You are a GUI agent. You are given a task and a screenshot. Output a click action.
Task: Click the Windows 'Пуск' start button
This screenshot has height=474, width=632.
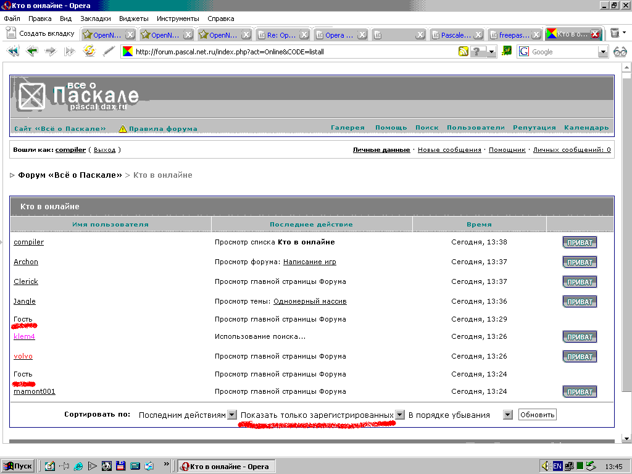pos(19,466)
